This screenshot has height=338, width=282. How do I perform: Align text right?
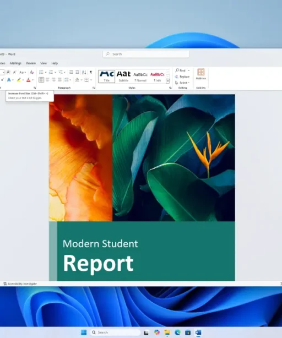pyautogui.click(x=53, y=80)
